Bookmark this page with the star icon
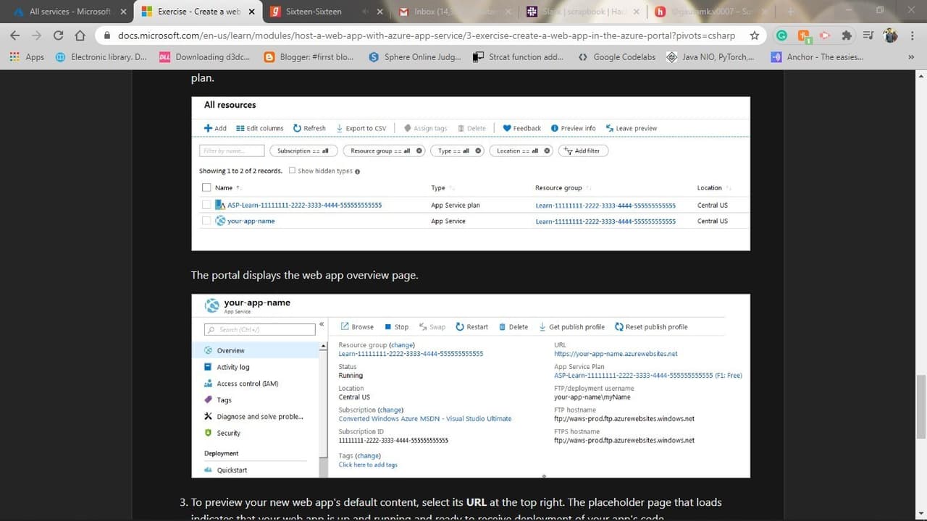This screenshot has height=521, width=927. 755,35
